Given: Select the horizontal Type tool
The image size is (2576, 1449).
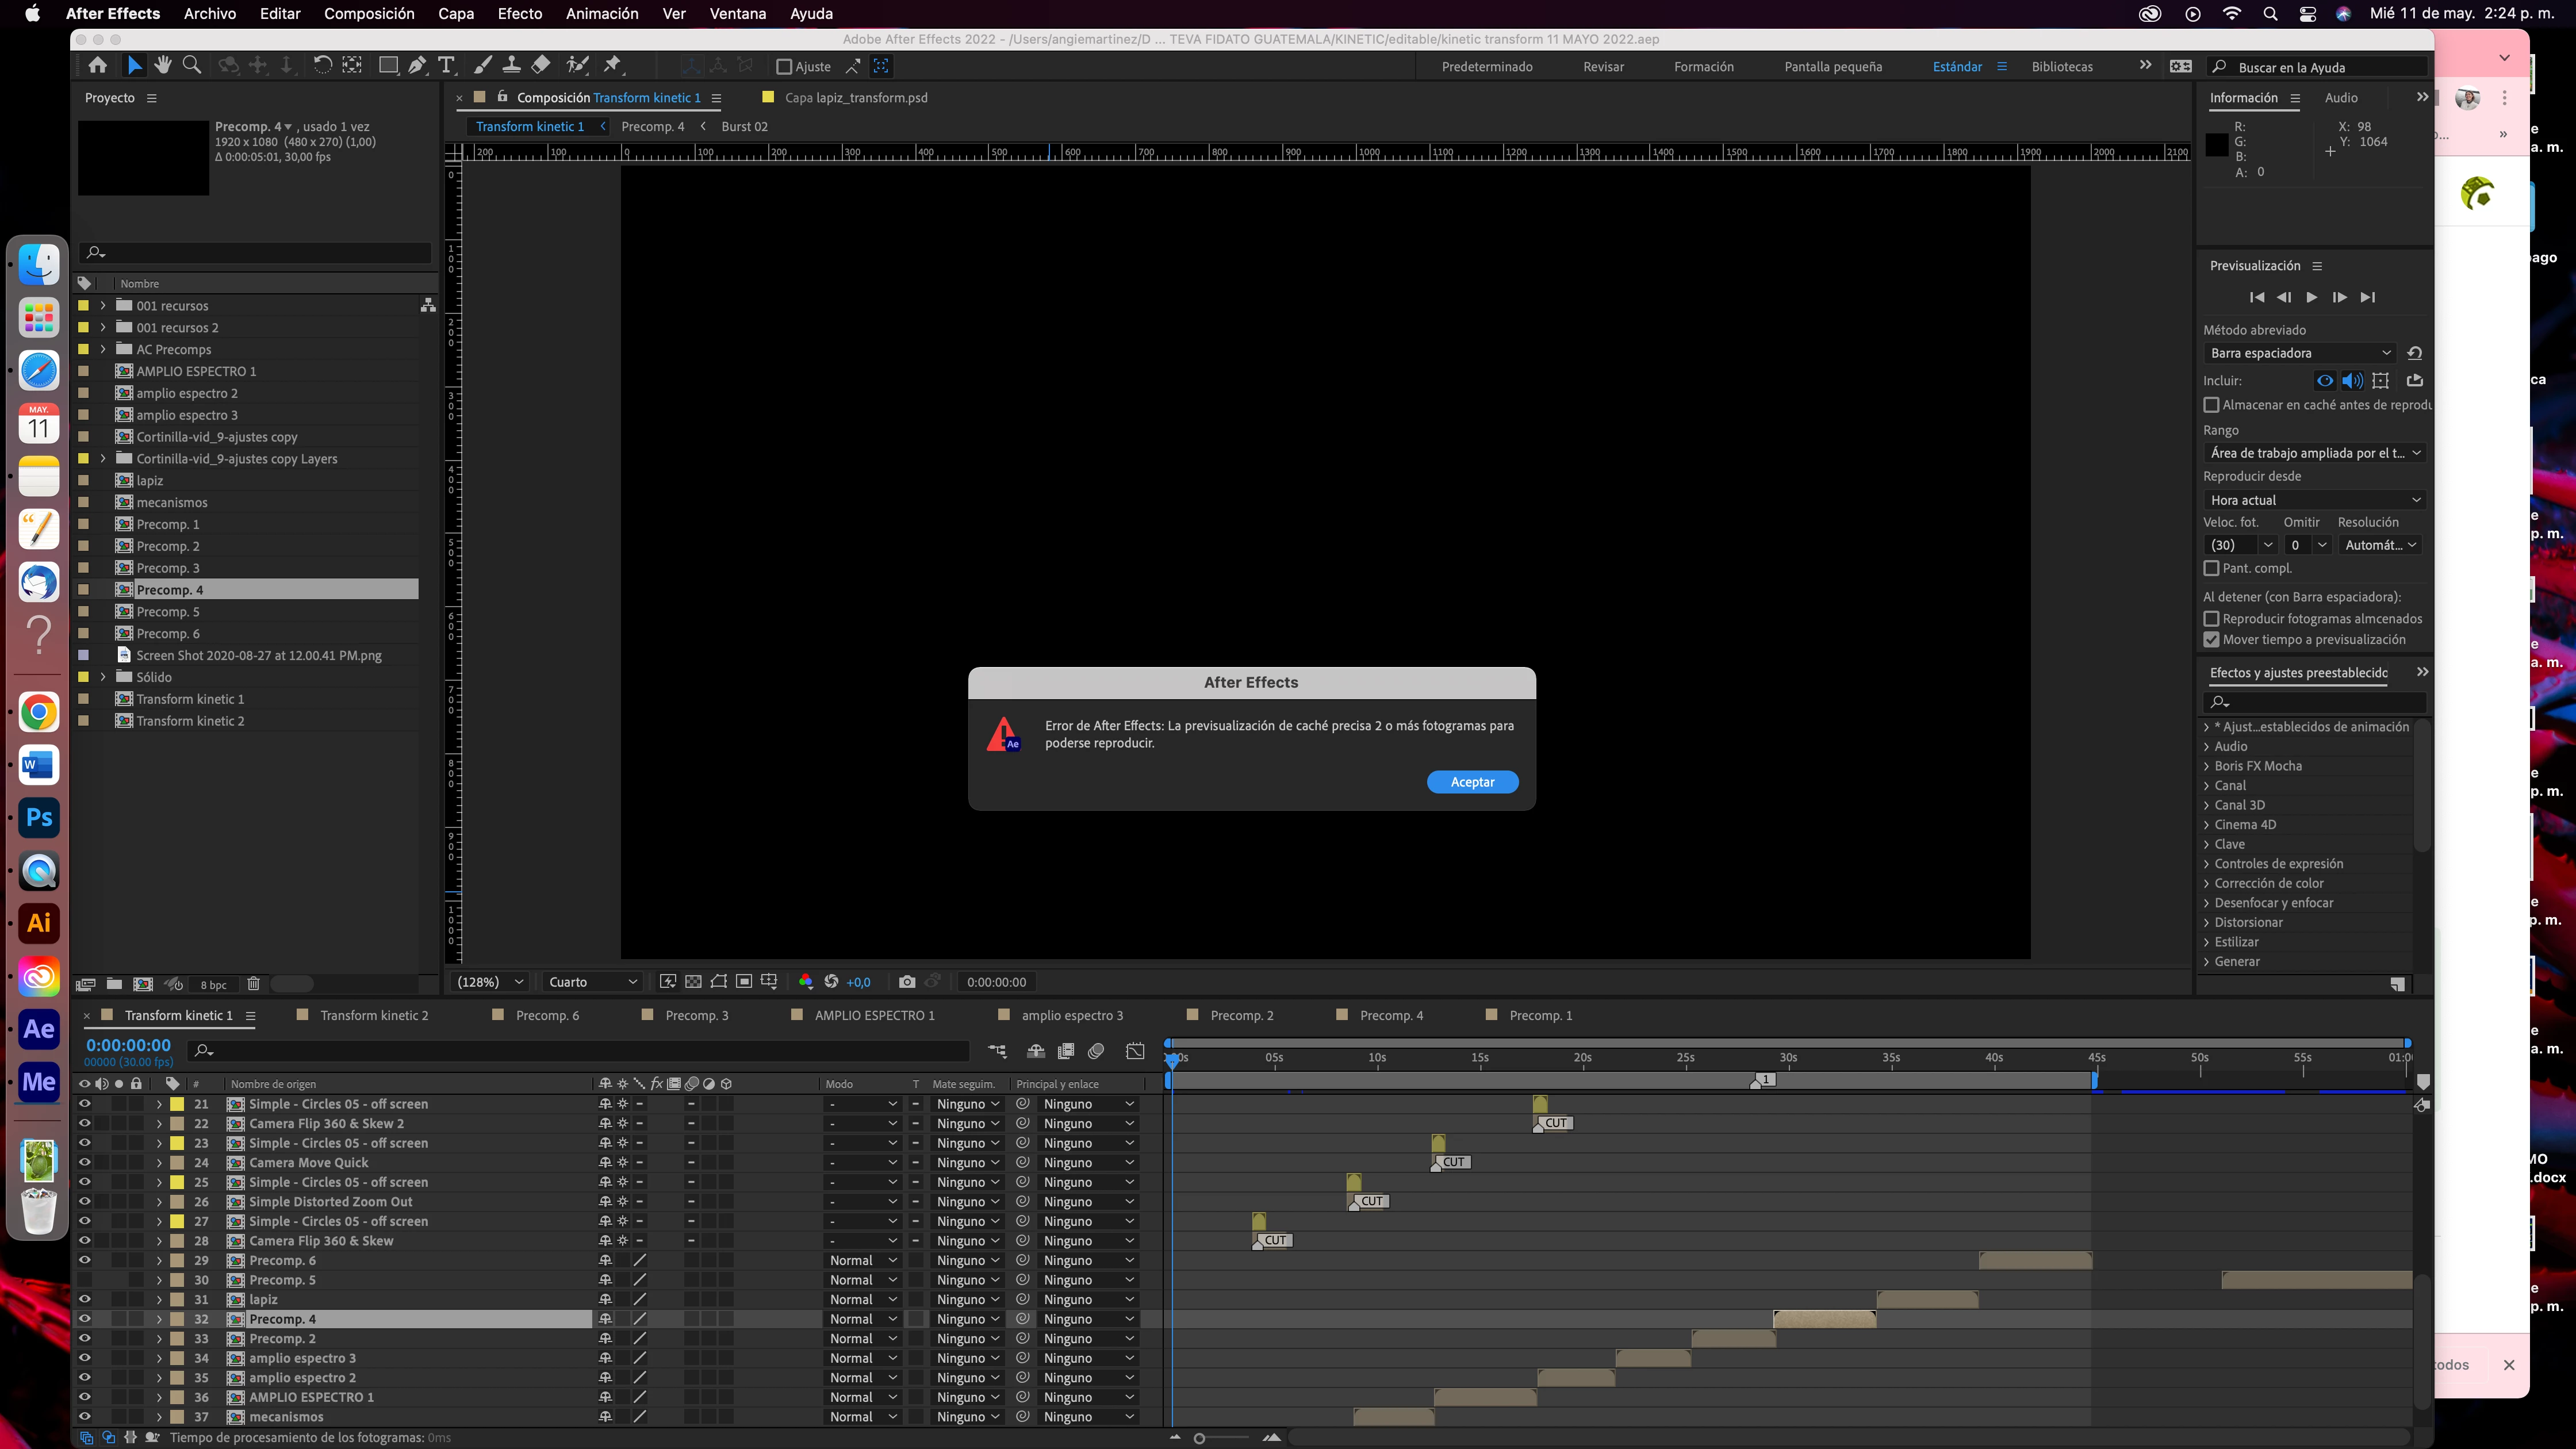Looking at the screenshot, I should tap(446, 66).
